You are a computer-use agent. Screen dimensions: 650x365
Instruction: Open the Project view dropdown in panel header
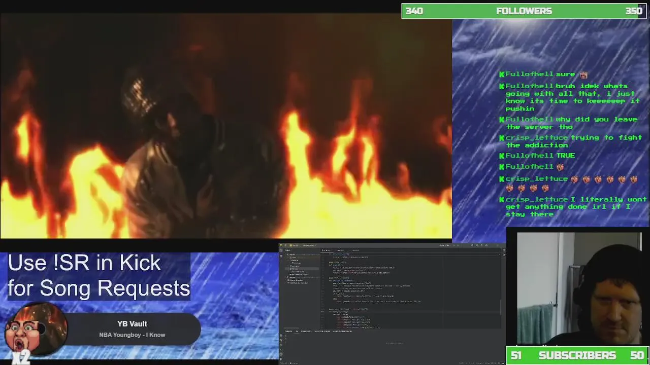click(288, 250)
